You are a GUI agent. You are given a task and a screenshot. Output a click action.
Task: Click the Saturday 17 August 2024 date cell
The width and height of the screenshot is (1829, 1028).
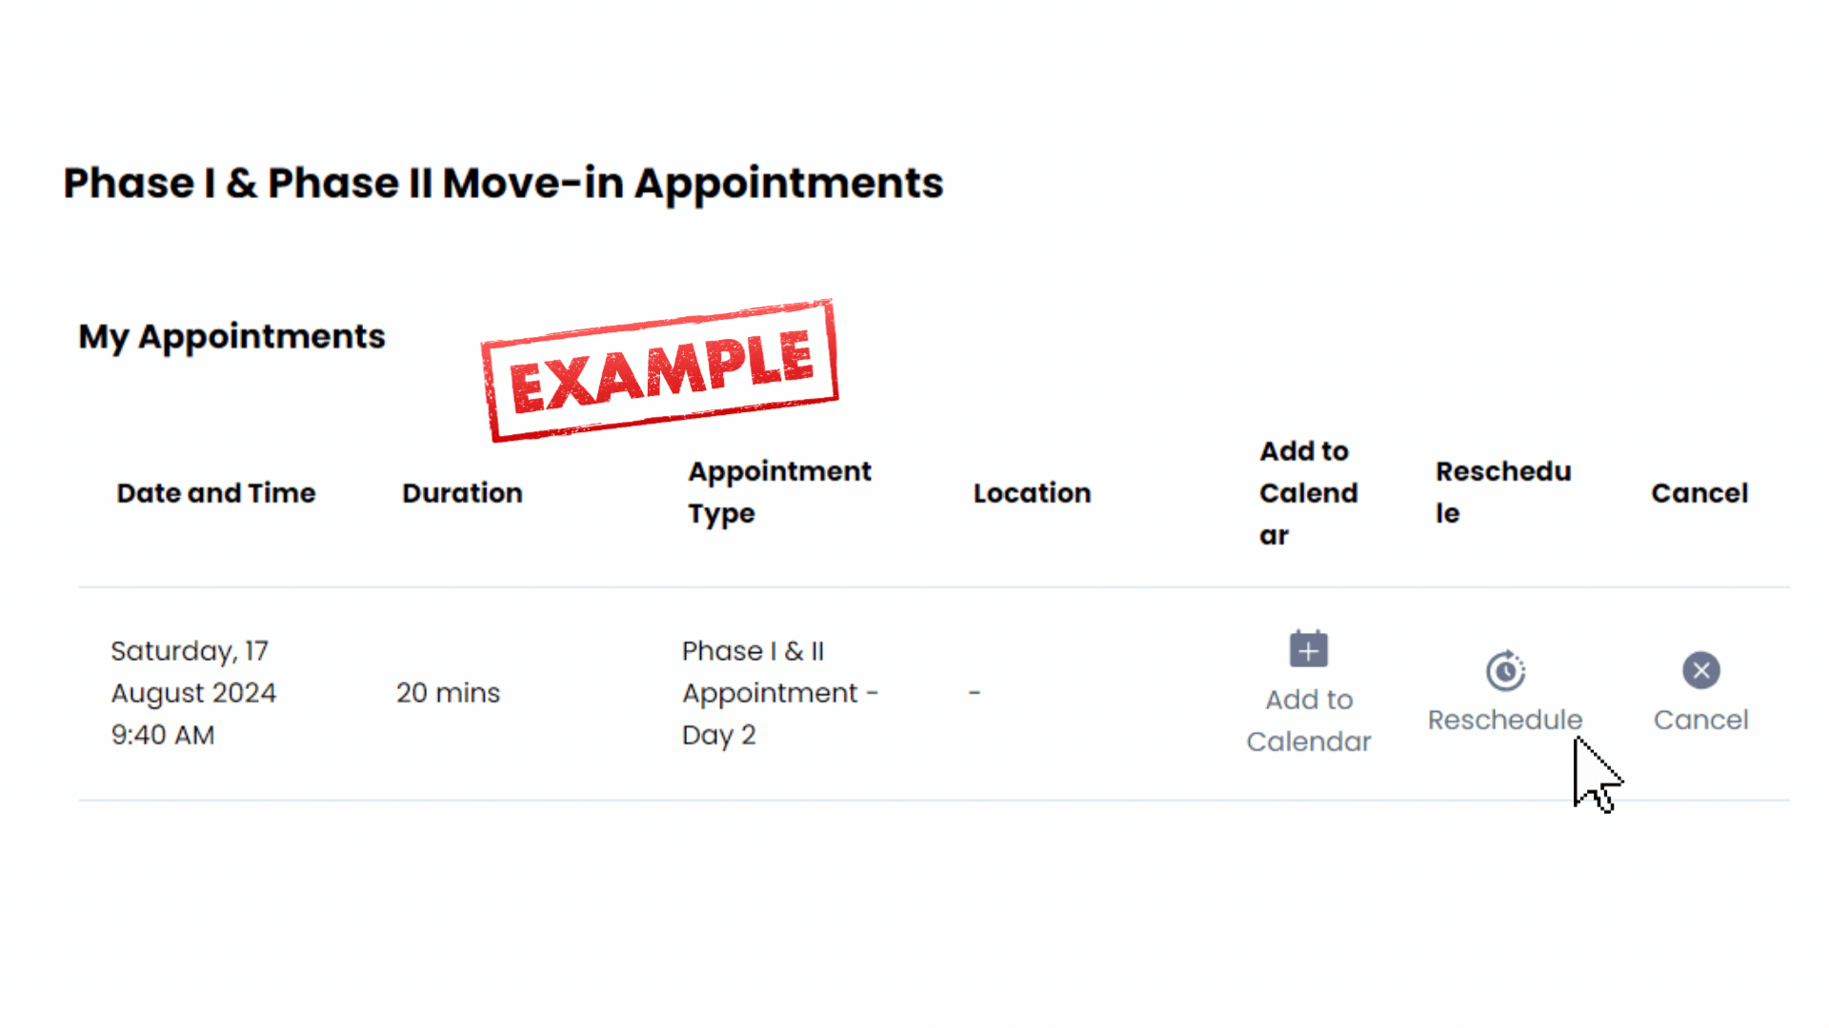[193, 693]
